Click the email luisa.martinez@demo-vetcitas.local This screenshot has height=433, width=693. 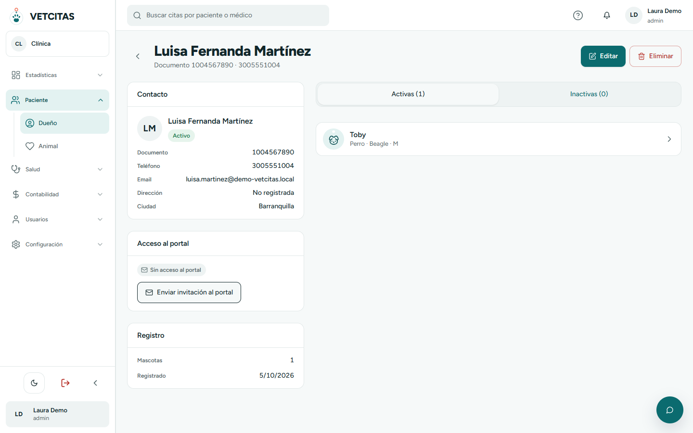[x=240, y=179]
